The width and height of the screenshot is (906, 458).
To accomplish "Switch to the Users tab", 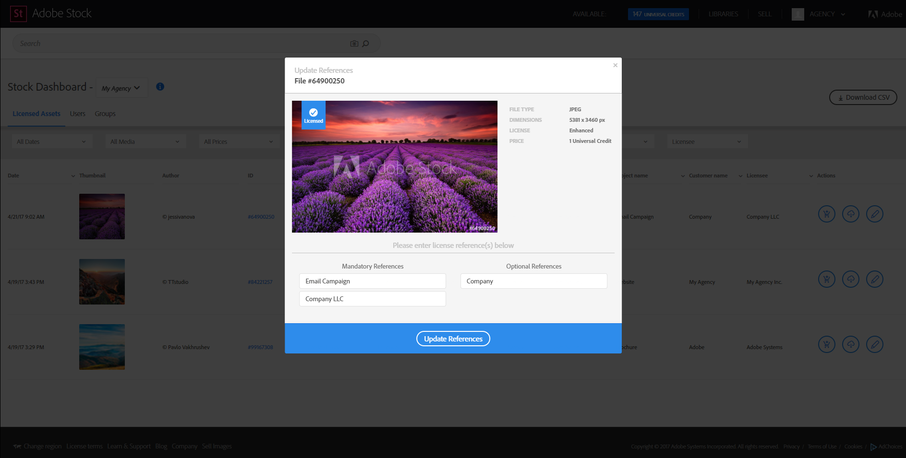I will (78, 114).
